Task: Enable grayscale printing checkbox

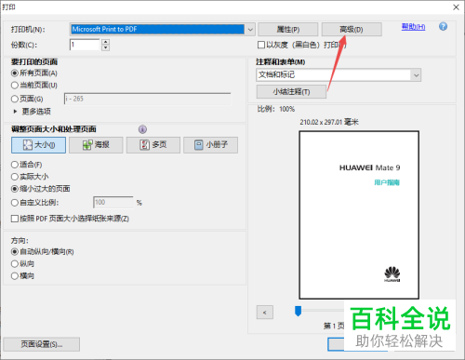Action: tap(261, 45)
